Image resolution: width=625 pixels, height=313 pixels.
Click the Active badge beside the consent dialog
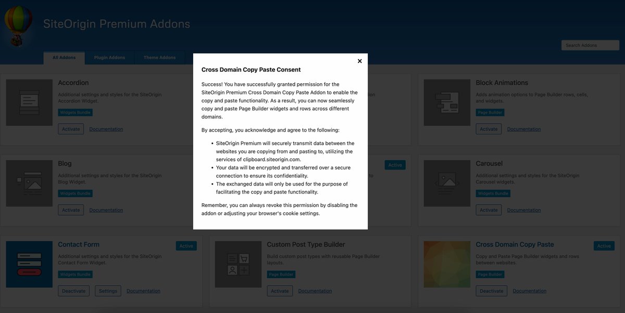pyautogui.click(x=395, y=165)
